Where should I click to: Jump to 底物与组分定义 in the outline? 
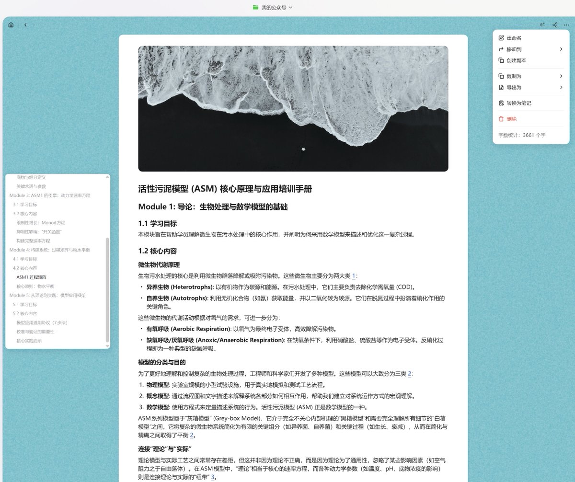(31, 177)
